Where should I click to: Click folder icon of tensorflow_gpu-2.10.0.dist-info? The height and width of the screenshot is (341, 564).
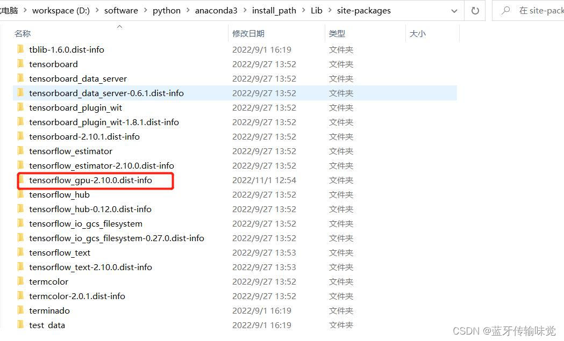tap(21, 180)
